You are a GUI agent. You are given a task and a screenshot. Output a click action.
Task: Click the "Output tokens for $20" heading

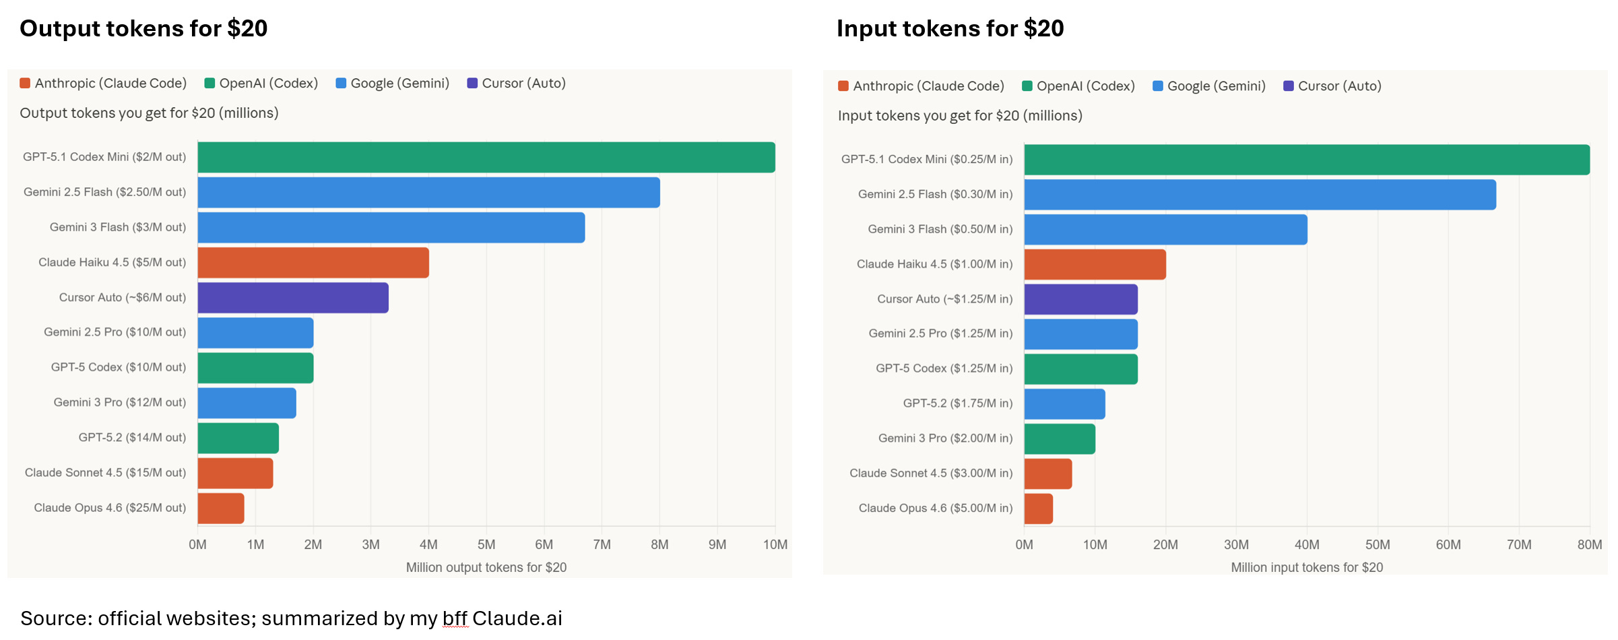coord(143,28)
